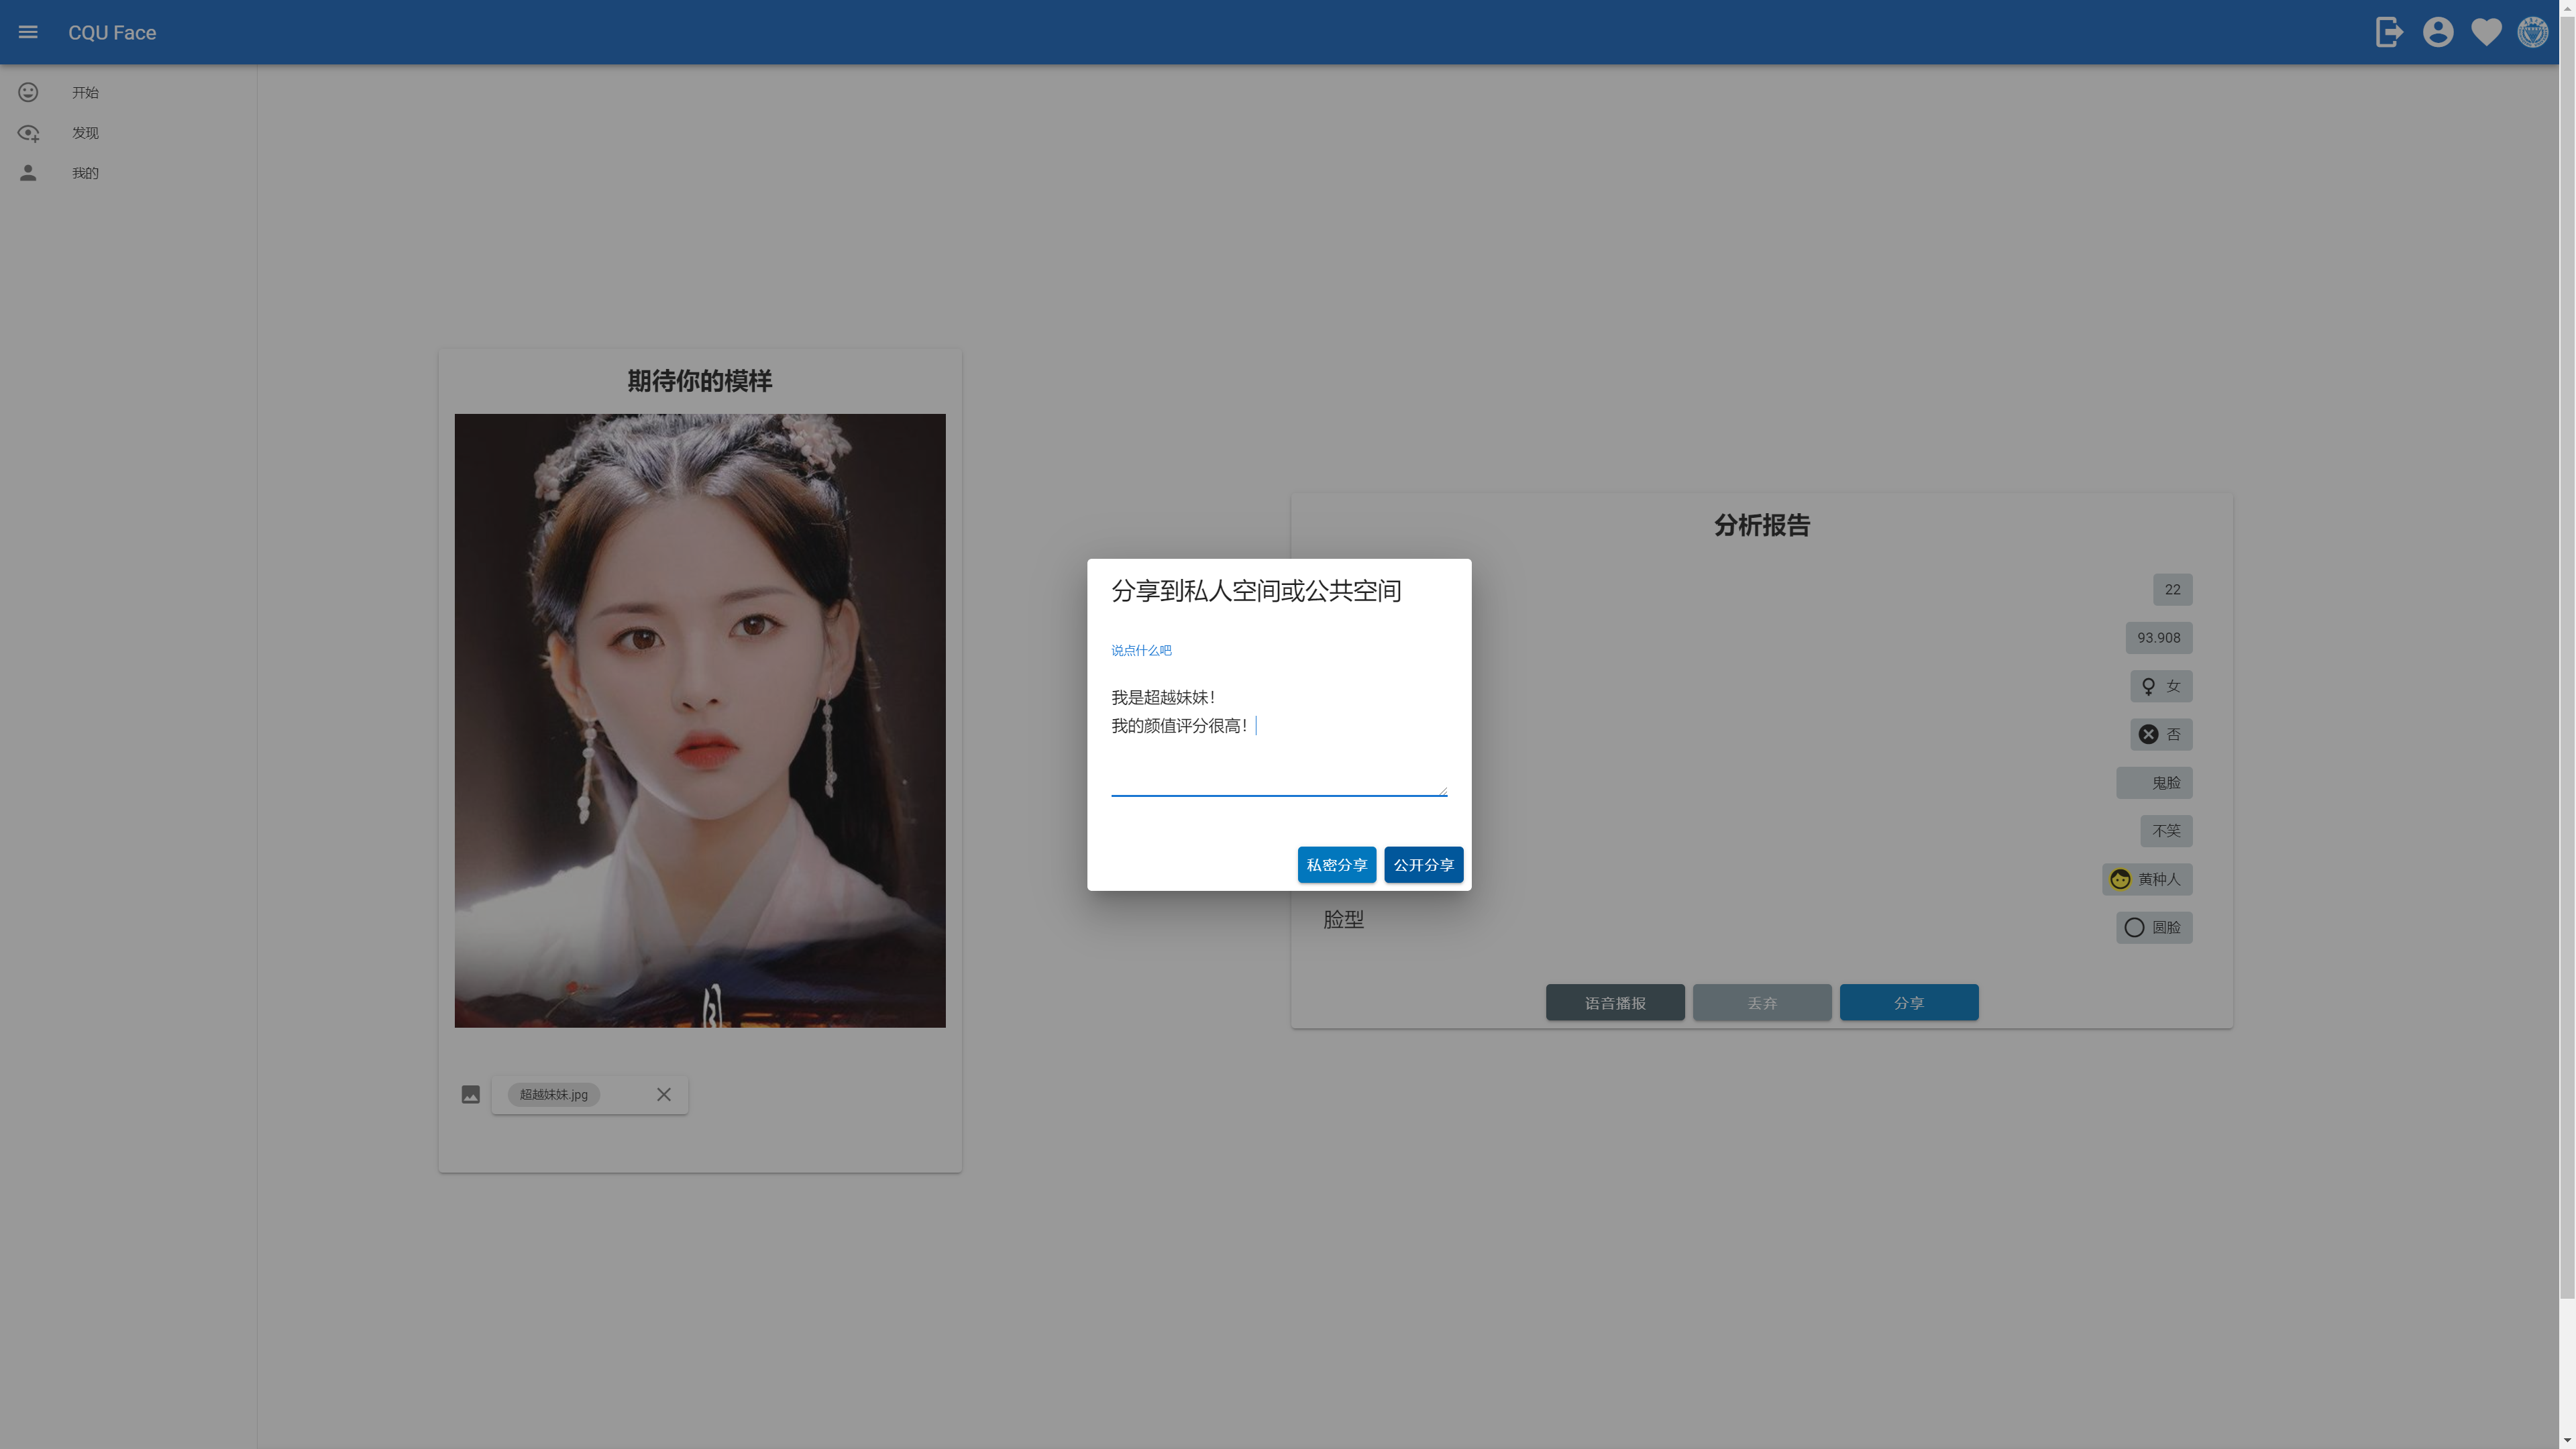Click the dialog title 分享到私人空间或公共空间

click(x=1256, y=591)
